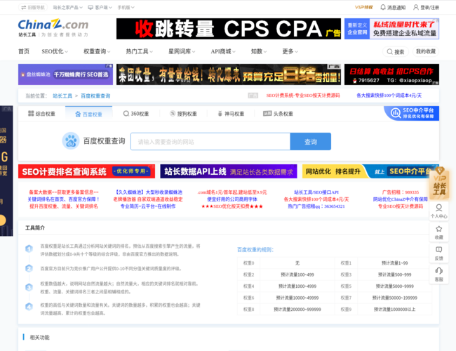Open .com域名1元/首年起 link
This screenshot has height=351, width=456.
(x=232, y=192)
